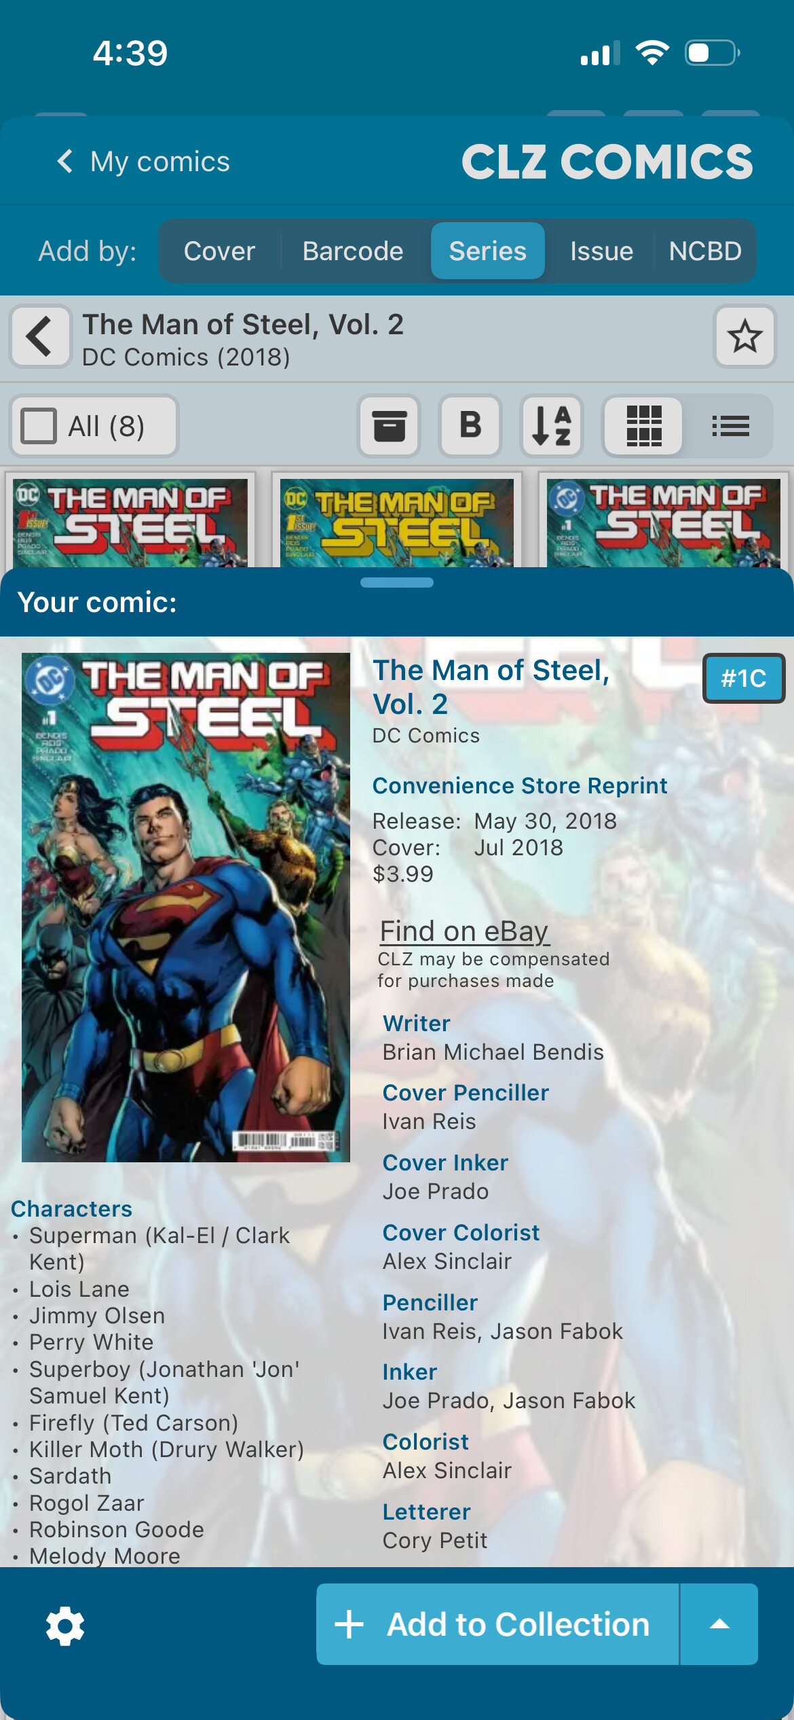Switch to the NCBD tab
Viewport: 794px width, 1720px height.
point(705,251)
